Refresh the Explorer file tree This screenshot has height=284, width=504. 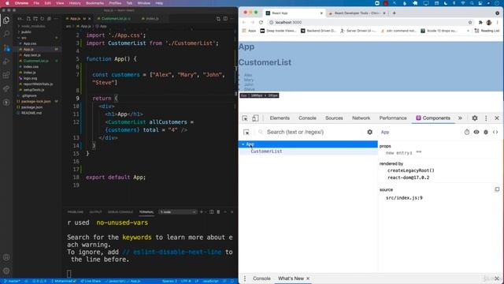click(x=42, y=19)
